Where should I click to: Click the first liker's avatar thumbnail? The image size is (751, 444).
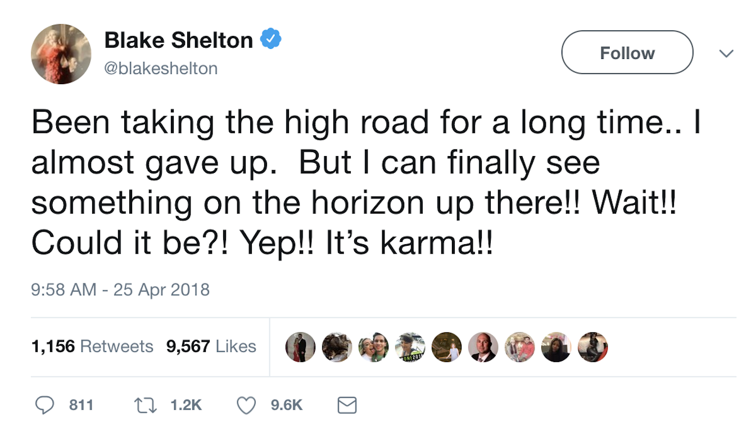pos(300,347)
